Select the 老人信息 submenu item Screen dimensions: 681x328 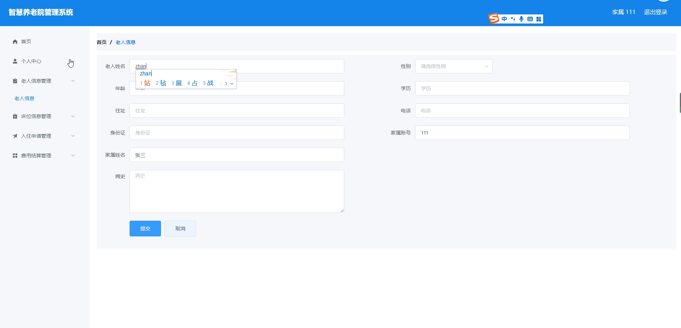click(24, 98)
